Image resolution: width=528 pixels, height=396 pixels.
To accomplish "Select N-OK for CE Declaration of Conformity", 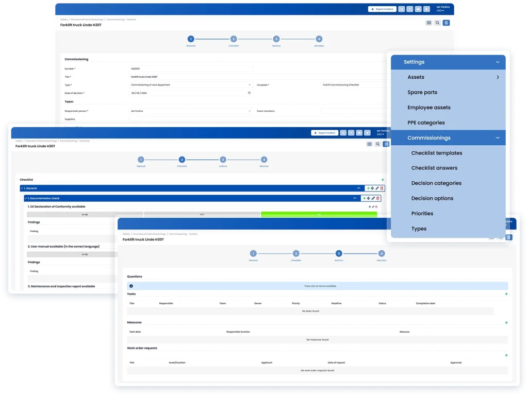I will tap(85, 214).
